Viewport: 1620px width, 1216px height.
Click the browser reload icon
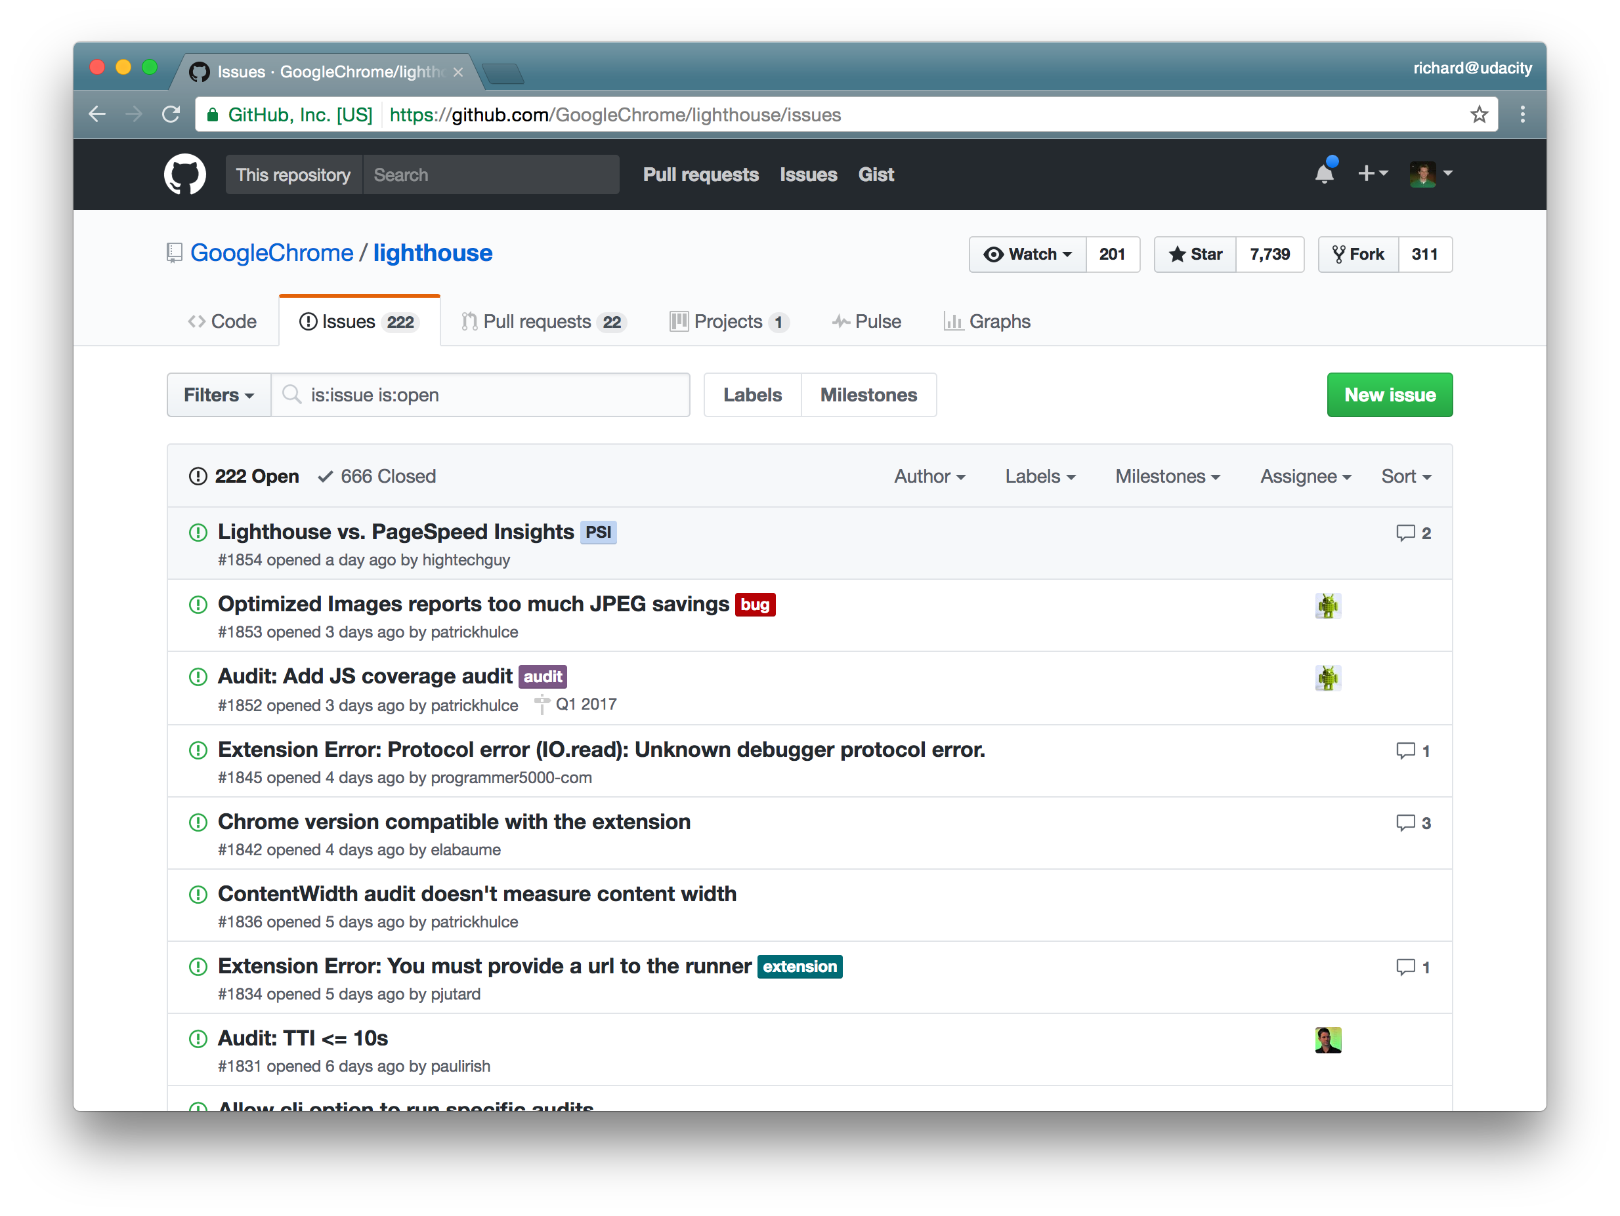[171, 115]
